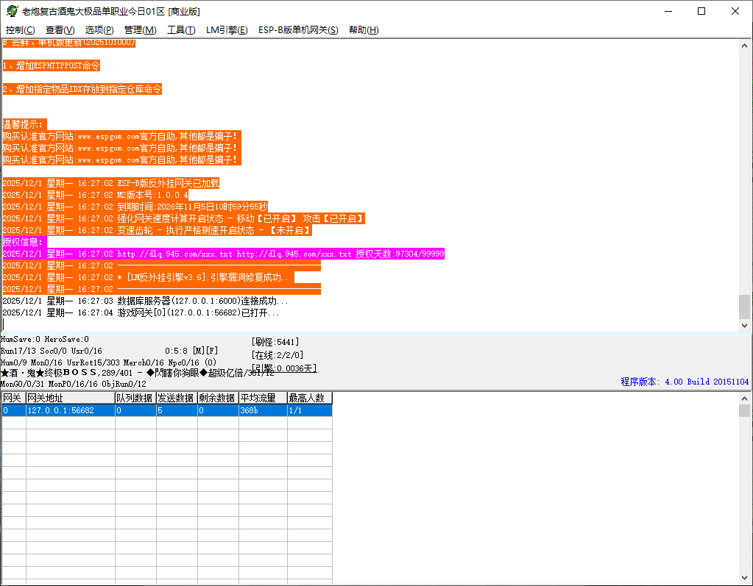
Task: Maximize the server window
Action: click(x=701, y=11)
